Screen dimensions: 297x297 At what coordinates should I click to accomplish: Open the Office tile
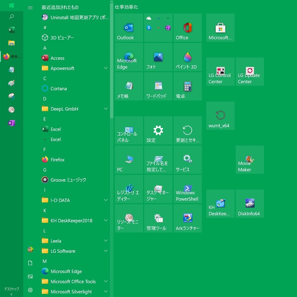(x=188, y=28)
